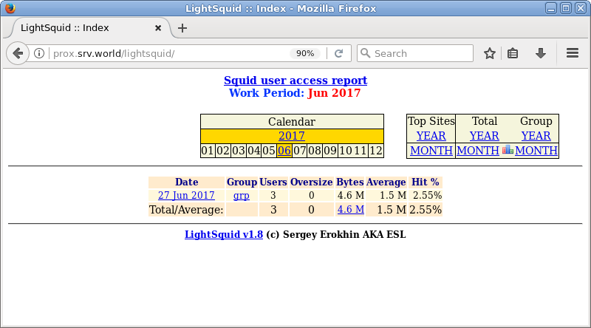Open Total MONTH report

(478, 151)
